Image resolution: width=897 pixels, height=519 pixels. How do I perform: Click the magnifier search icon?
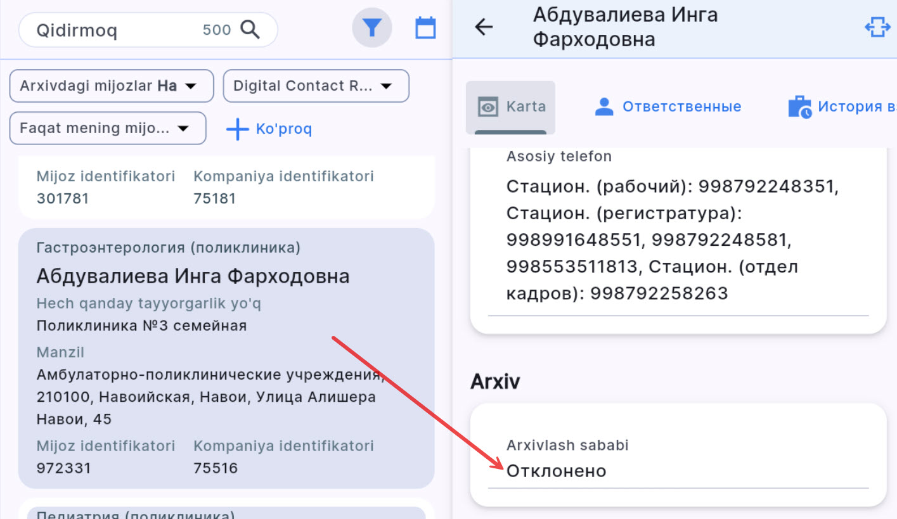tap(250, 30)
